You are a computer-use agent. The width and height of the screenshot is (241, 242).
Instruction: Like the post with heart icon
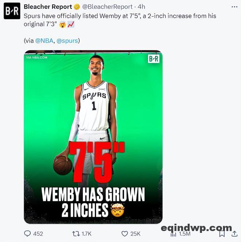pyautogui.click(x=125, y=234)
